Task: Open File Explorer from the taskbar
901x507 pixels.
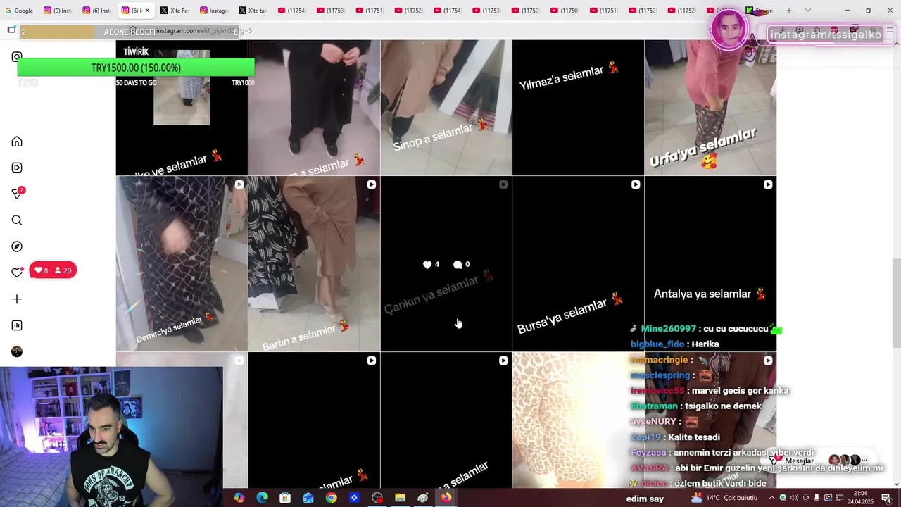Action: click(400, 498)
